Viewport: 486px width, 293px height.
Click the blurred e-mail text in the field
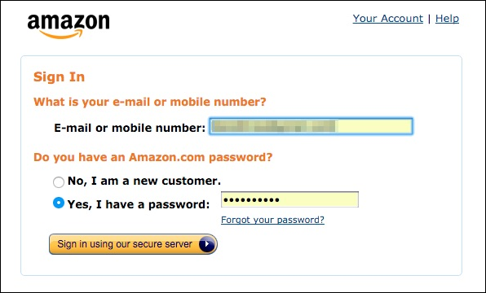(x=274, y=126)
